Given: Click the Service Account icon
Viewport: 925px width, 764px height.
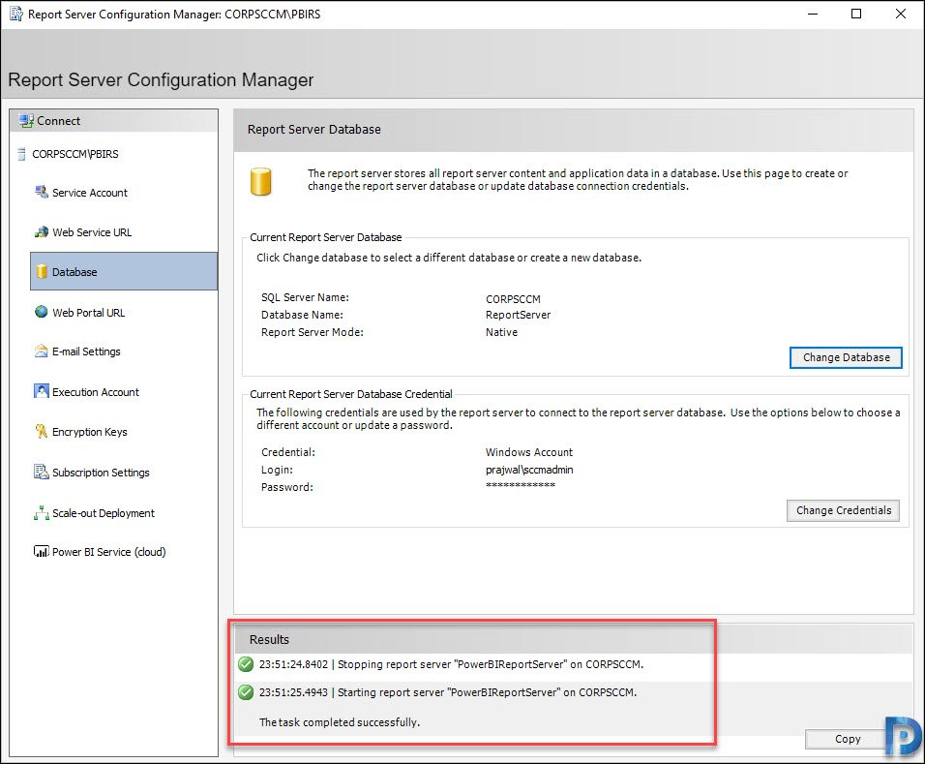Looking at the screenshot, I should coord(42,193).
